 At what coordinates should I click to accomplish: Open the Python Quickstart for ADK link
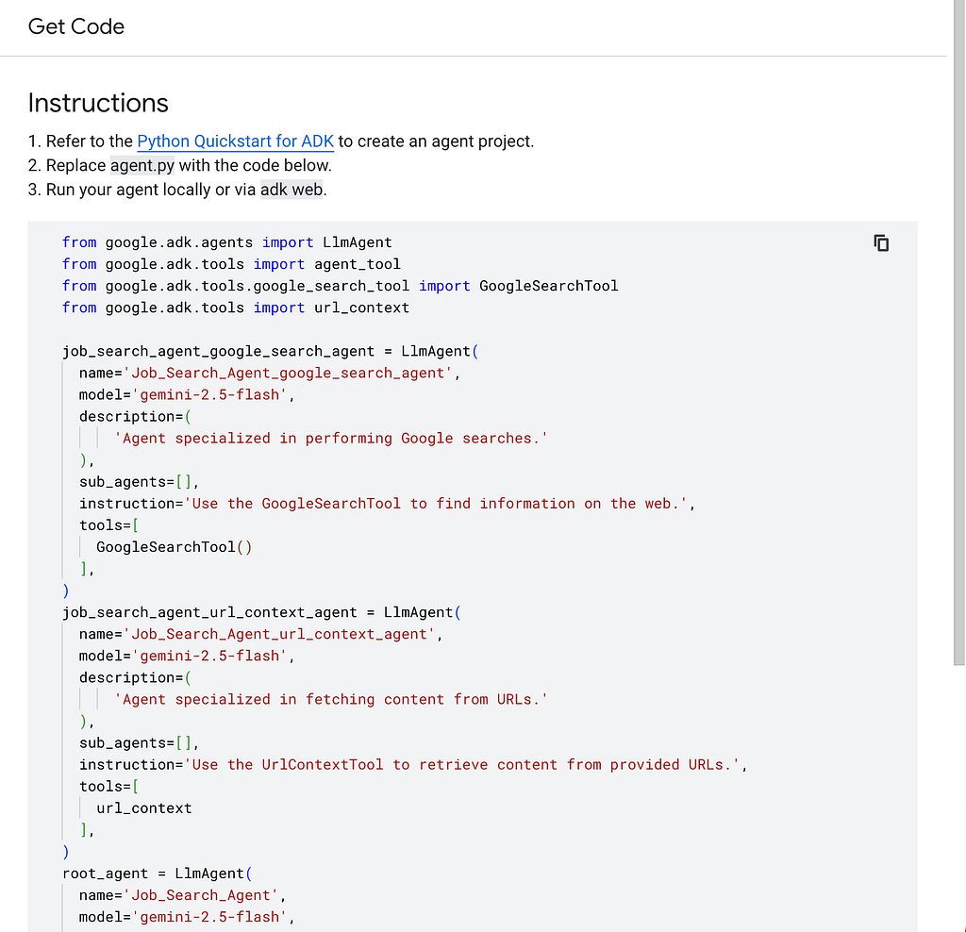click(235, 141)
